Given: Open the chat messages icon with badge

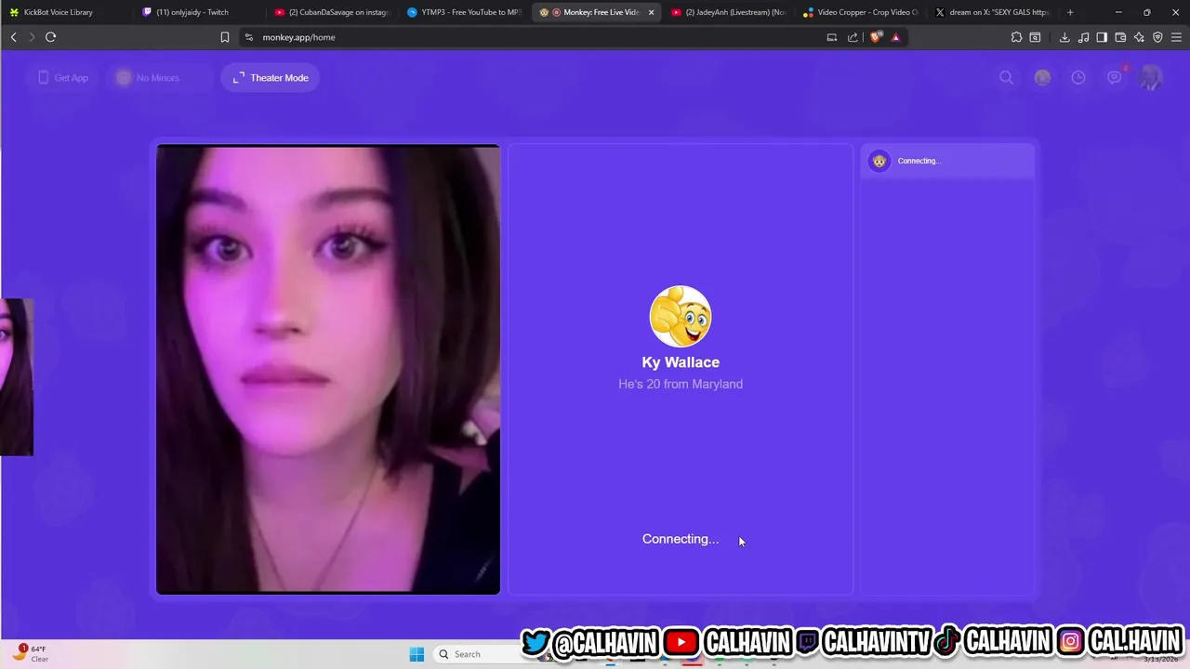Looking at the screenshot, I should [x=1115, y=77].
